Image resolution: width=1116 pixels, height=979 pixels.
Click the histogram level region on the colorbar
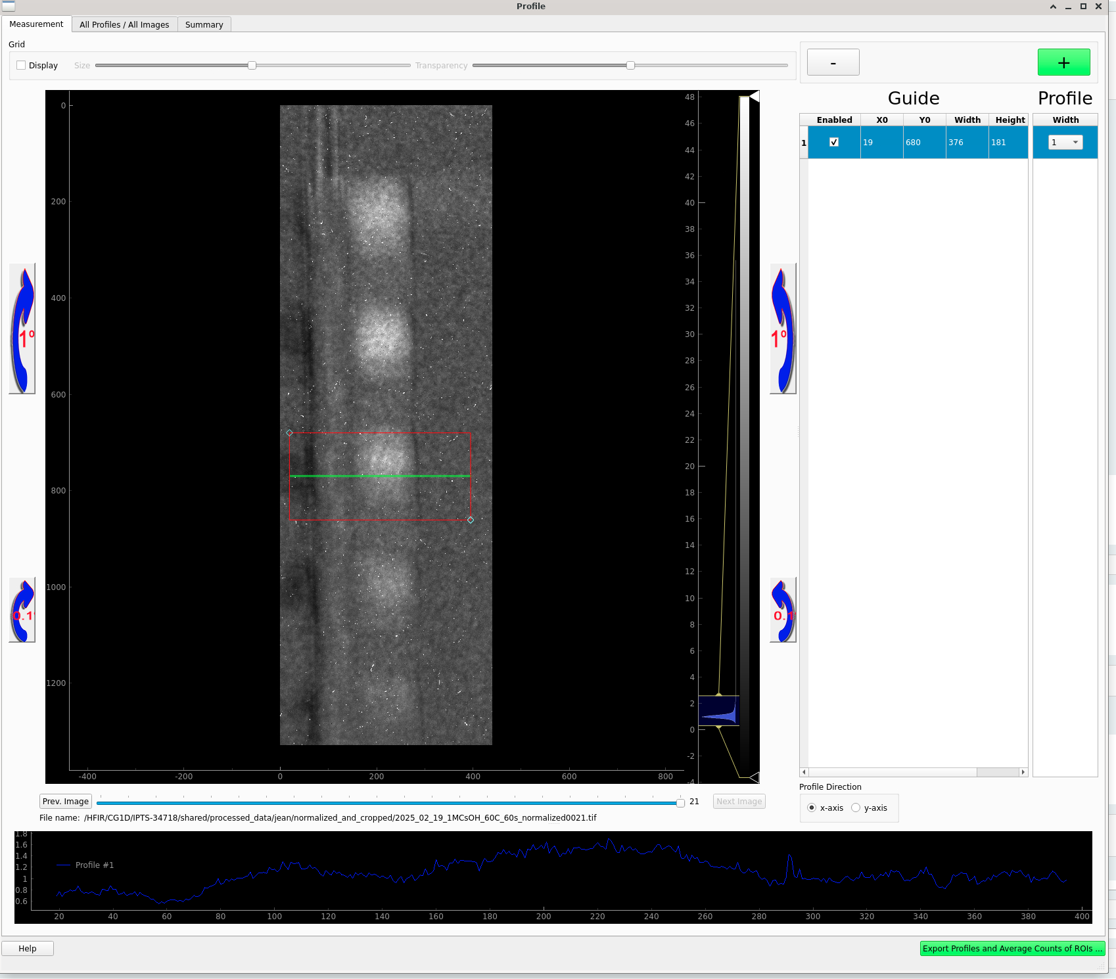718,711
